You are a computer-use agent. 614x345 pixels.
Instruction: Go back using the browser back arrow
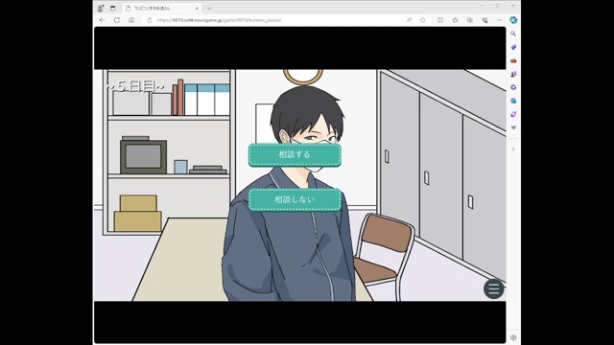pos(103,20)
